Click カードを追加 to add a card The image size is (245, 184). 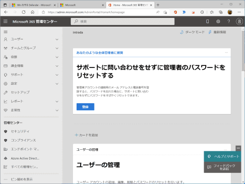pyautogui.click(x=86, y=135)
